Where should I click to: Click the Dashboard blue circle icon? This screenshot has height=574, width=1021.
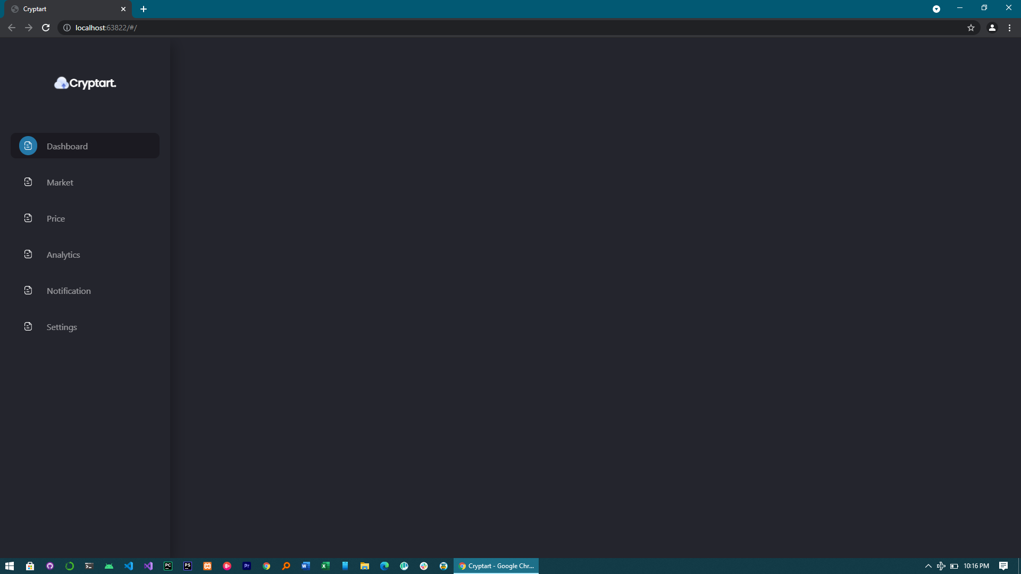point(28,146)
